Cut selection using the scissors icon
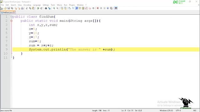The height and width of the screenshot is (112, 200). click(x=27, y=8)
